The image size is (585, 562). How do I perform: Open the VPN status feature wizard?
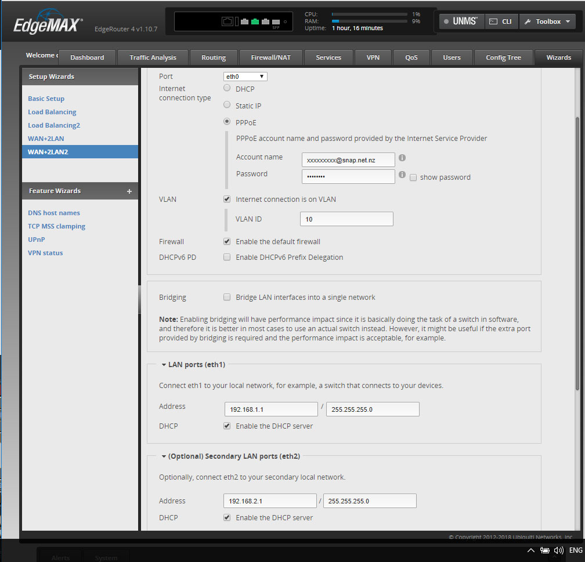[45, 253]
